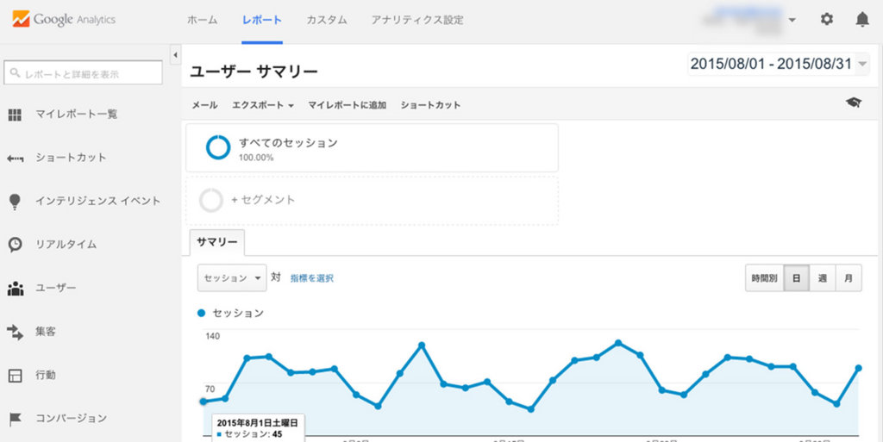Click the 行動 layout icon

[16, 375]
